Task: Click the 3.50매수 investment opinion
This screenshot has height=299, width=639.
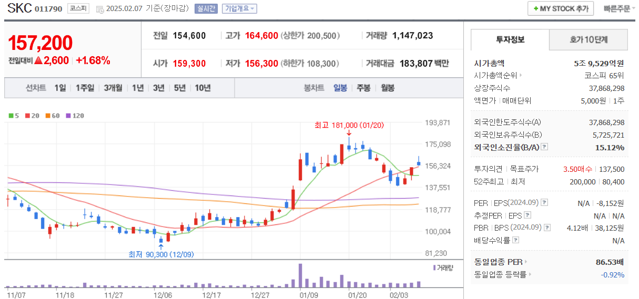Action: 577,169
